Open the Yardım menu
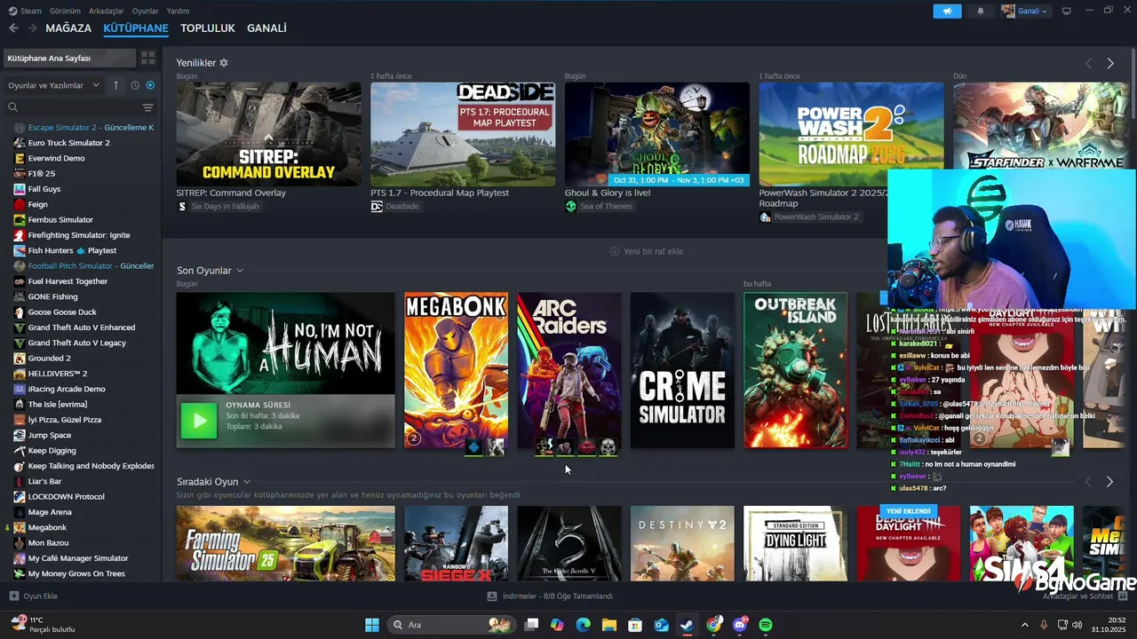Screen dimensions: 1137x639 coord(178,11)
